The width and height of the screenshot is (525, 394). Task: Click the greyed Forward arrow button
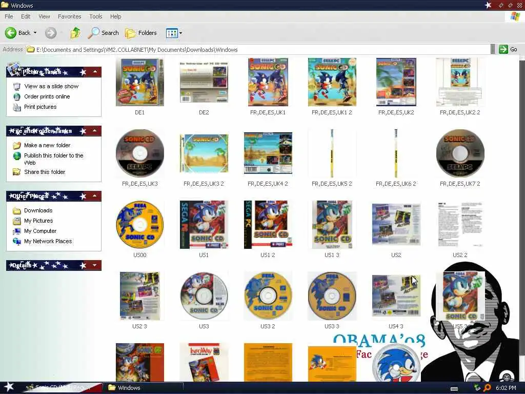pos(51,33)
